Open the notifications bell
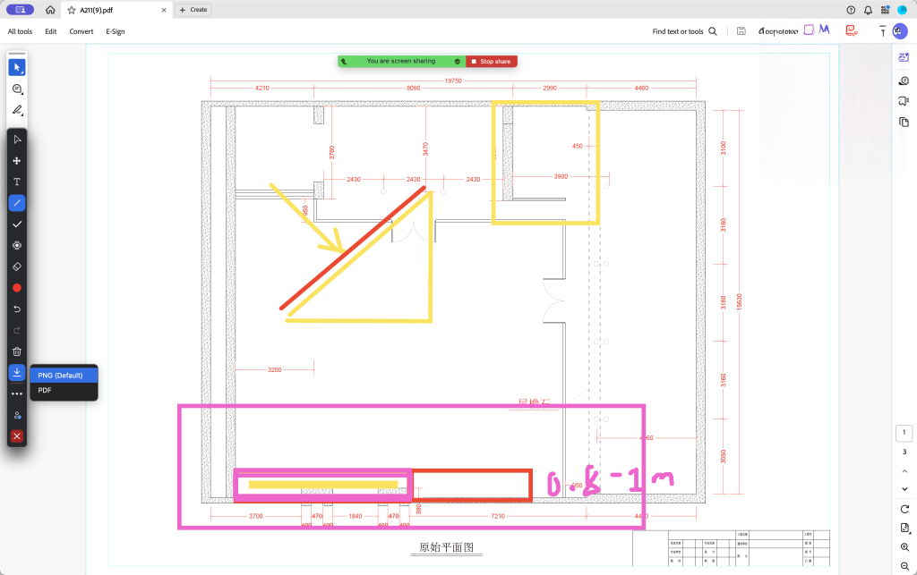This screenshot has width=917, height=575. tap(868, 10)
